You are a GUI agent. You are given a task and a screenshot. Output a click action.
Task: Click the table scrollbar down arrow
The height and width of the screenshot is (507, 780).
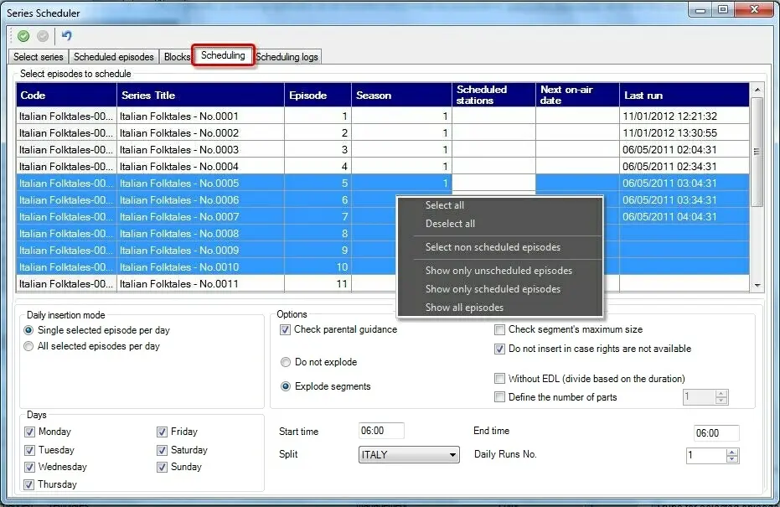point(757,285)
